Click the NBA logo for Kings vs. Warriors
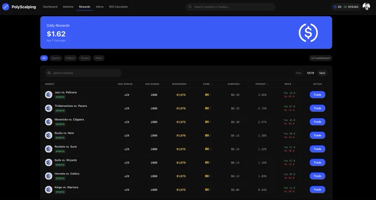 point(49,190)
